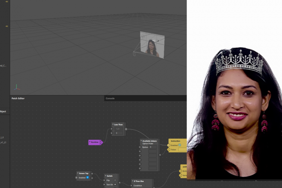282x188 pixels.
Task: Click output port beside Screen Tap title
Action: click(x=92, y=174)
